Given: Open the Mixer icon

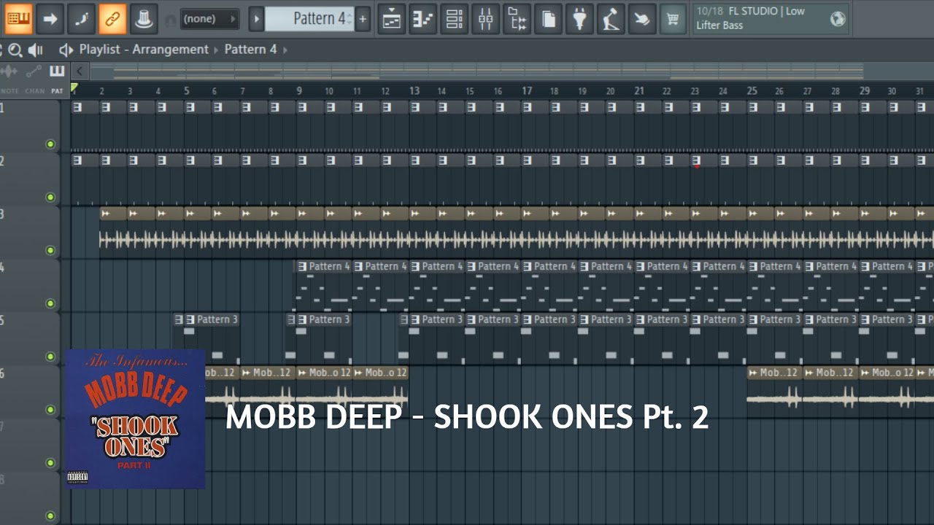Looking at the screenshot, I should point(485,18).
